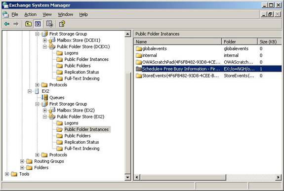Select Replication Status under EX2 store
Screen dimensions: 284x191
81,142
